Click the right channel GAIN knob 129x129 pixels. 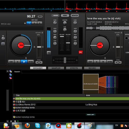[75, 23]
